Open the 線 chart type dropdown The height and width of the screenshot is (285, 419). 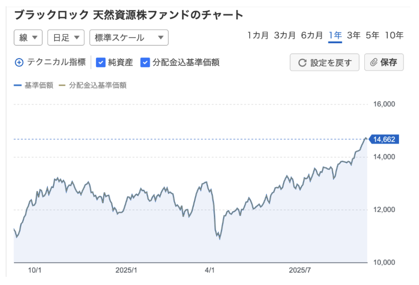pos(28,38)
